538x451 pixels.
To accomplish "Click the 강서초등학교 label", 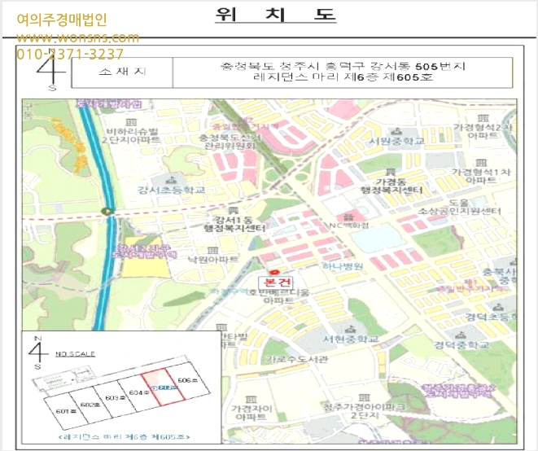I will pos(171,190).
